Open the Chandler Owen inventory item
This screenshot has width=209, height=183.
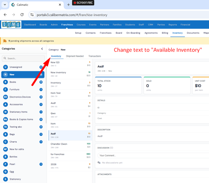point(70,145)
